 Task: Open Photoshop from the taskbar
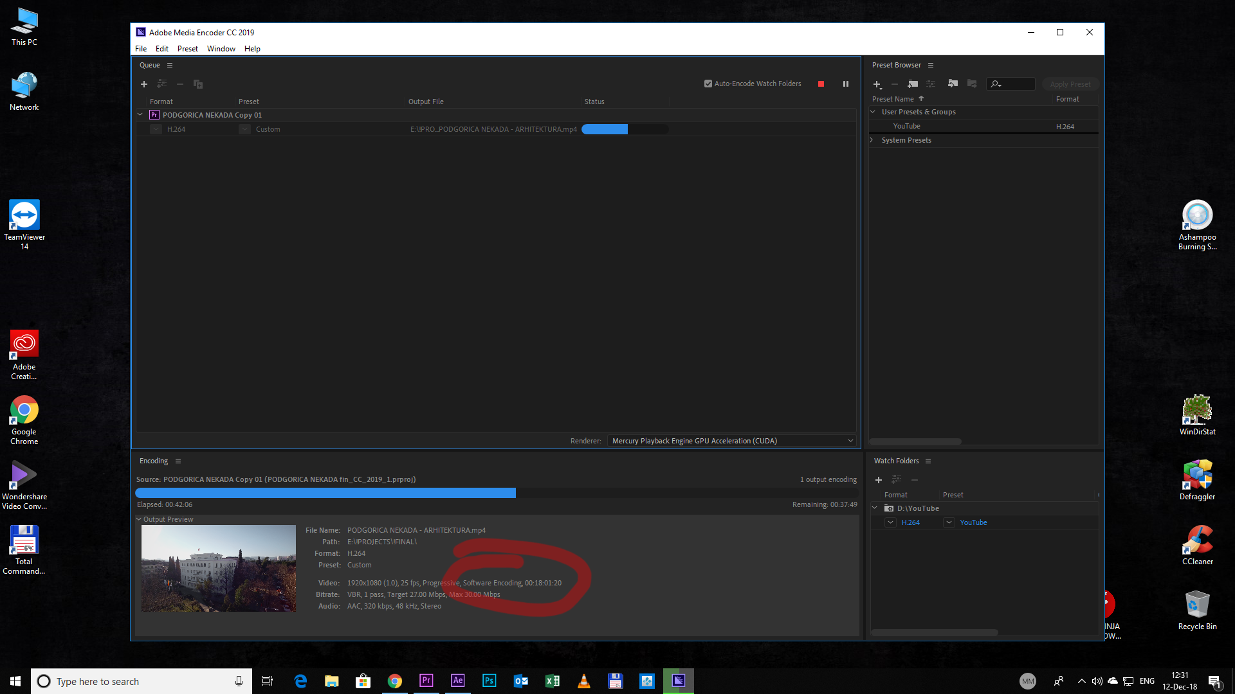[x=489, y=681]
